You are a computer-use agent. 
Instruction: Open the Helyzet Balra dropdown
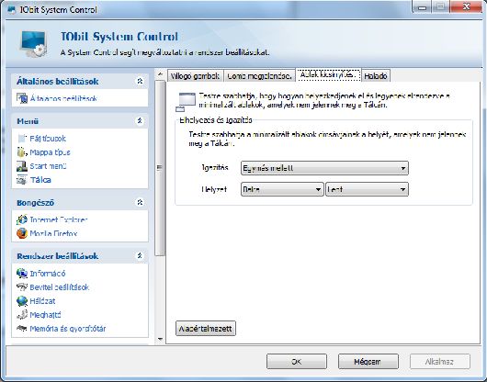(x=282, y=189)
